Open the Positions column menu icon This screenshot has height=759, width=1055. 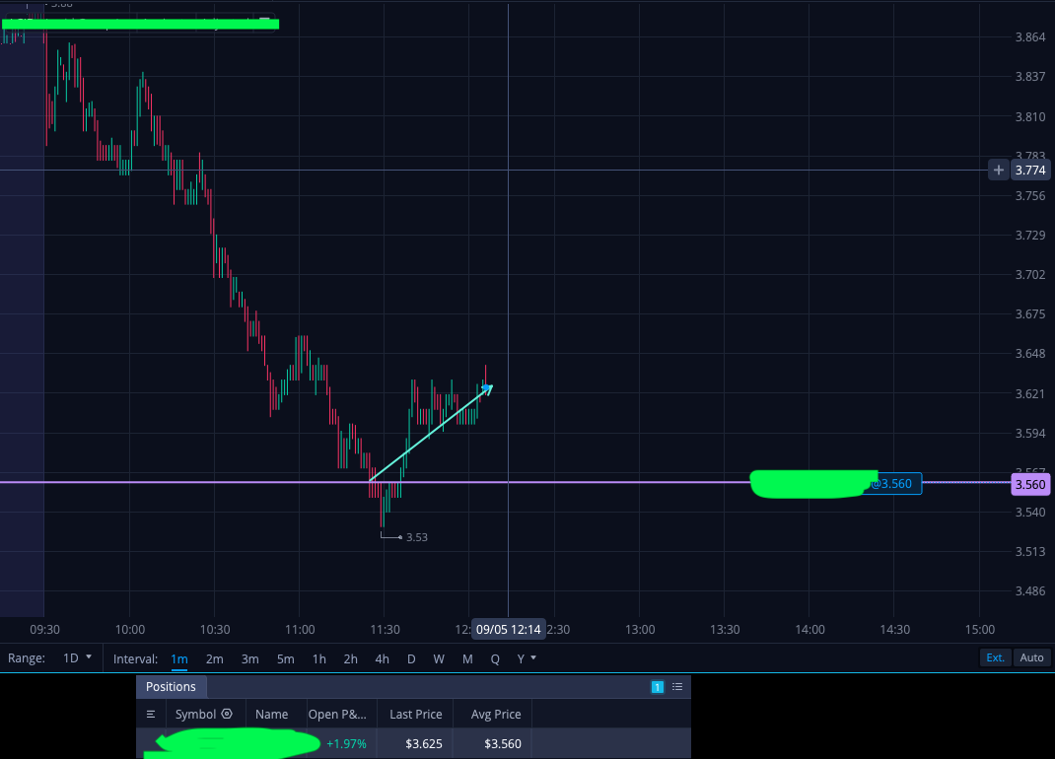(151, 714)
